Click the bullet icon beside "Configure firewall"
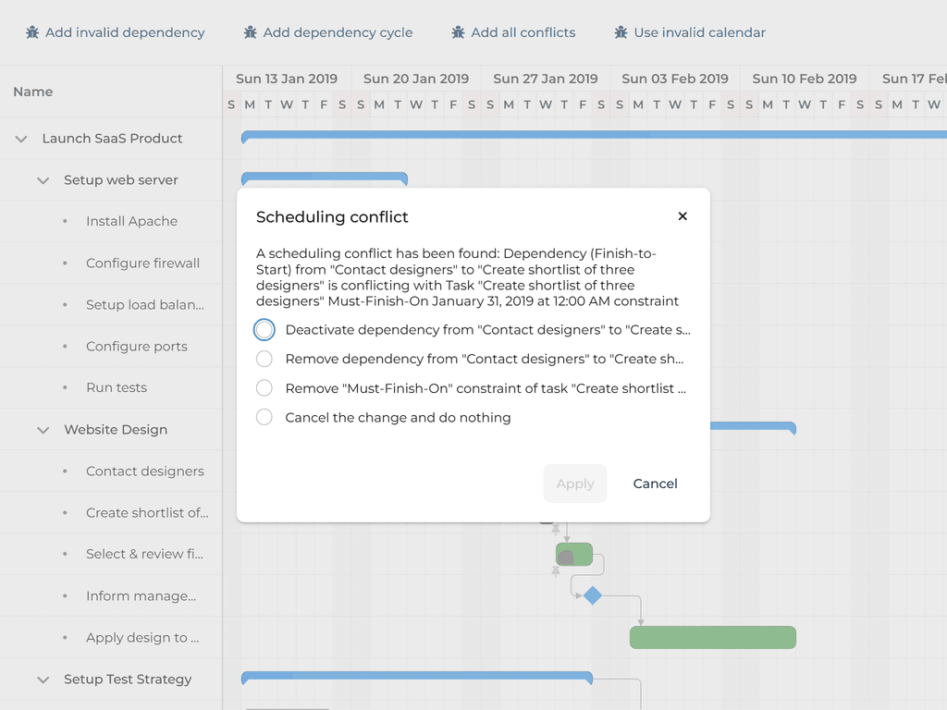The height and width of the screenshot is (710, 947). point(64,263)
